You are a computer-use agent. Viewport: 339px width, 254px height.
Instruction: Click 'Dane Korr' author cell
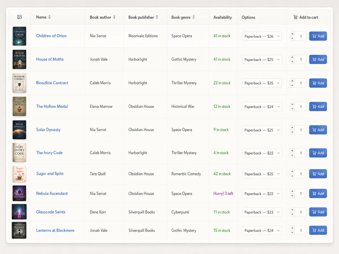[98, 212]
